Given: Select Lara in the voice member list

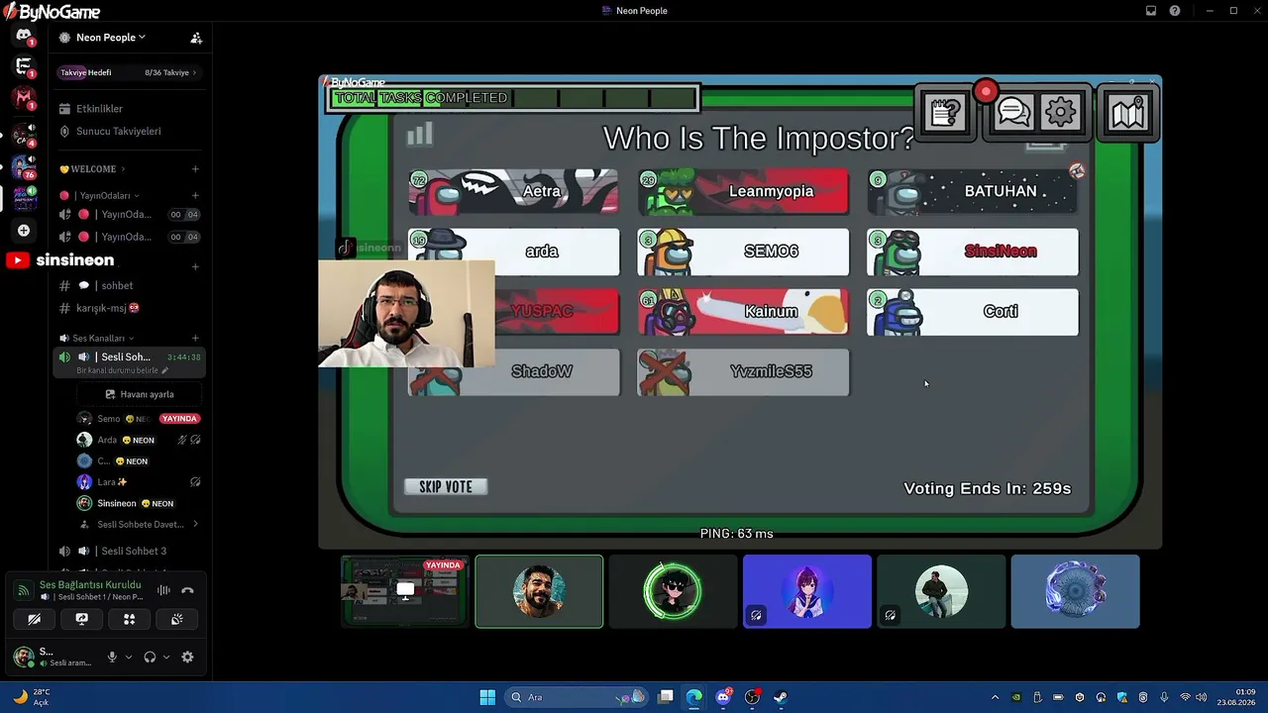Looking at the screenshot, I should pos(139,482).
